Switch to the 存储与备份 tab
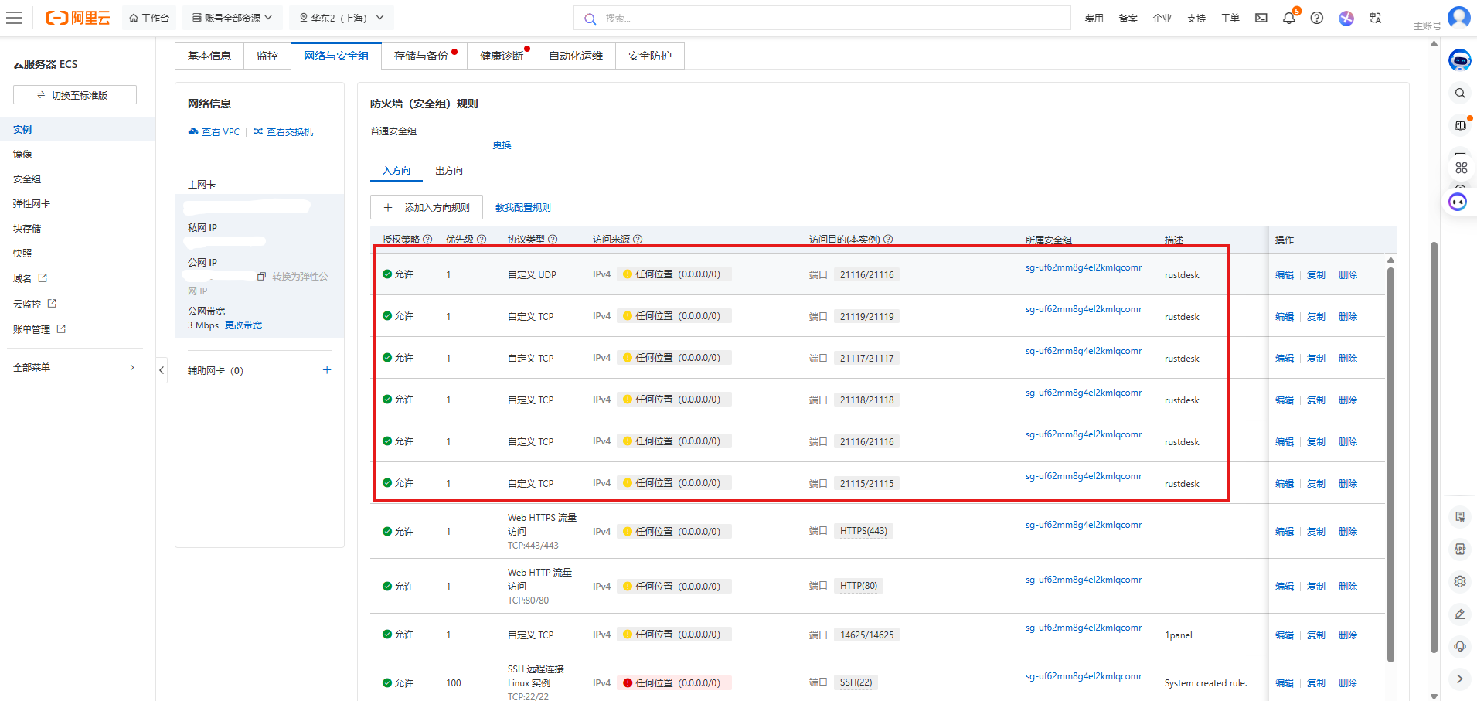 (422, 56)
